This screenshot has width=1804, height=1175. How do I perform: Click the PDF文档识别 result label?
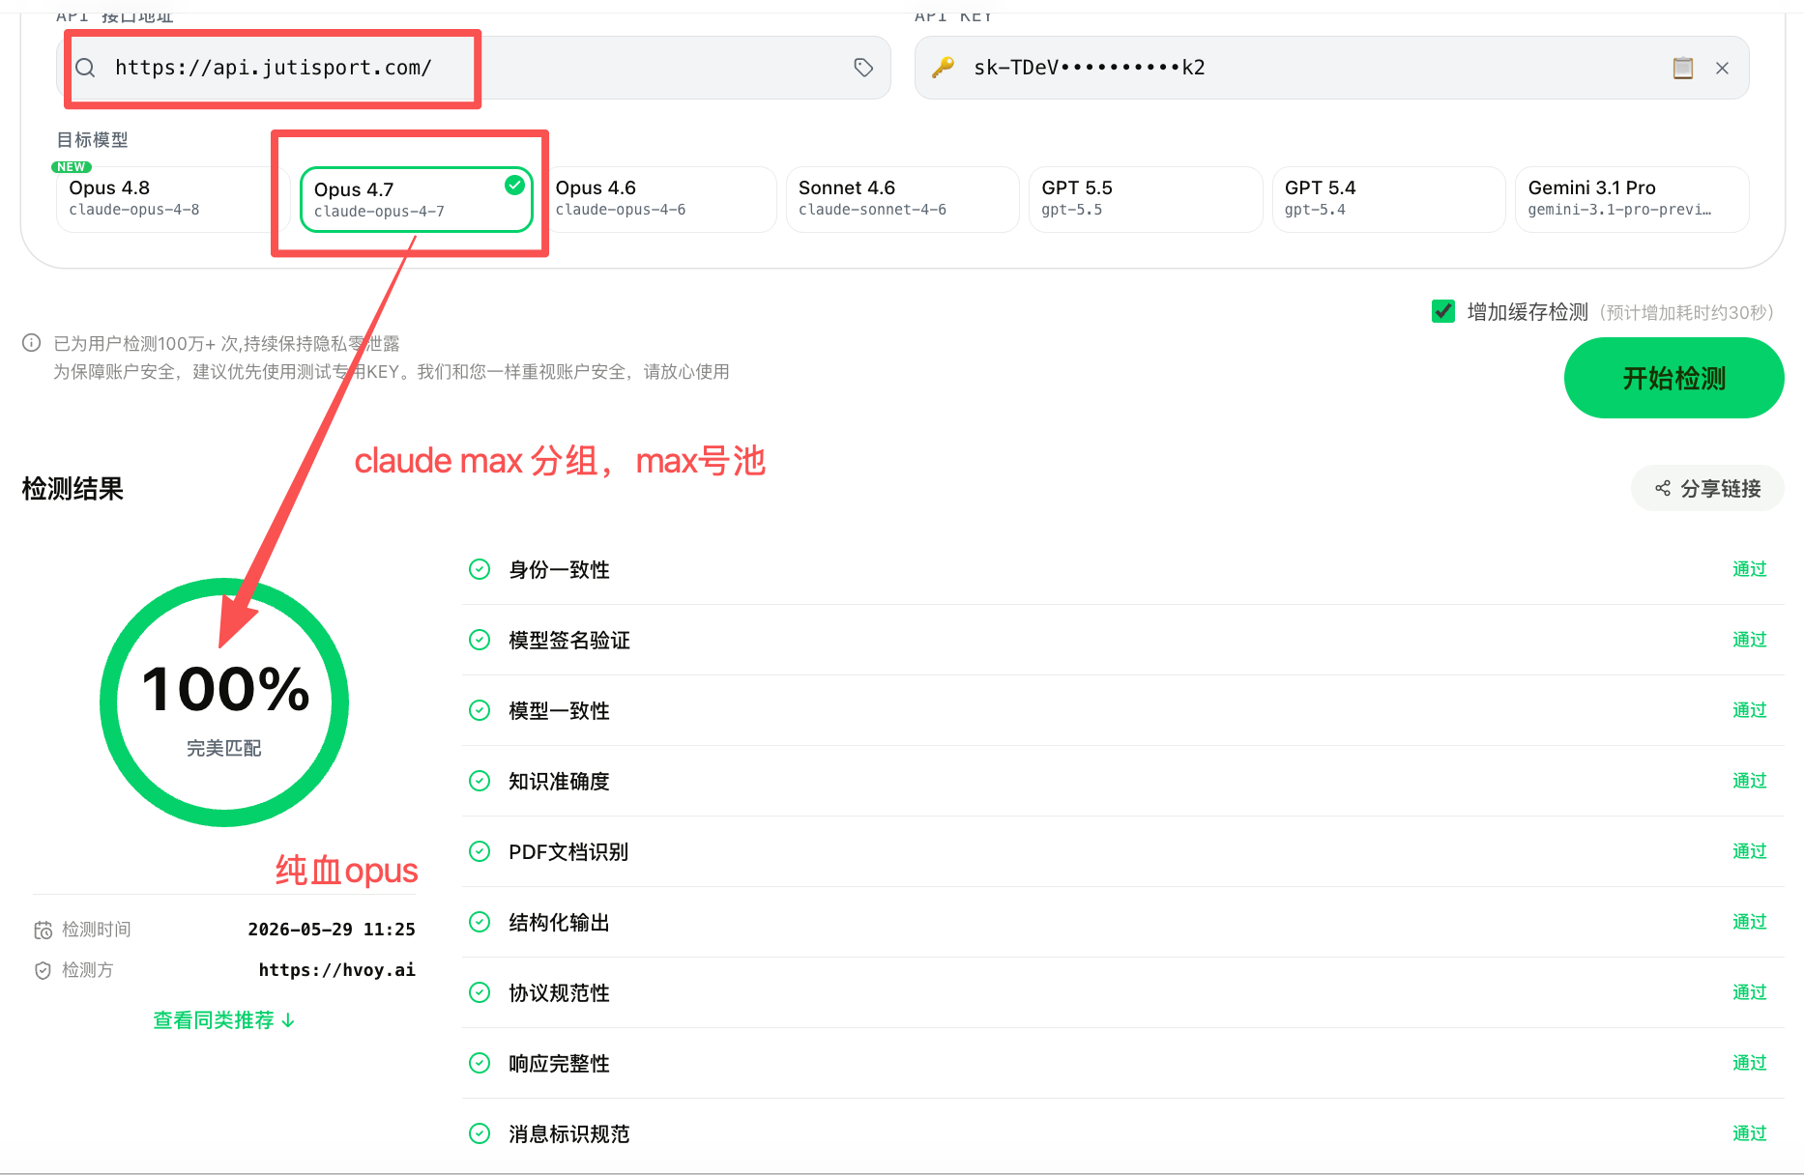568,852
